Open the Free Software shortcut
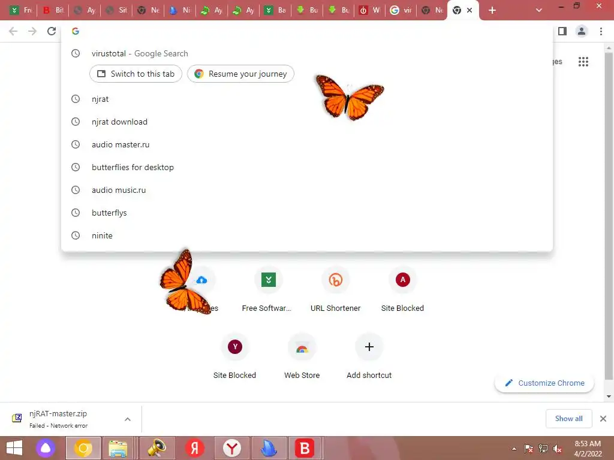Viewport: 614px width, 460px height. (268, 289)
